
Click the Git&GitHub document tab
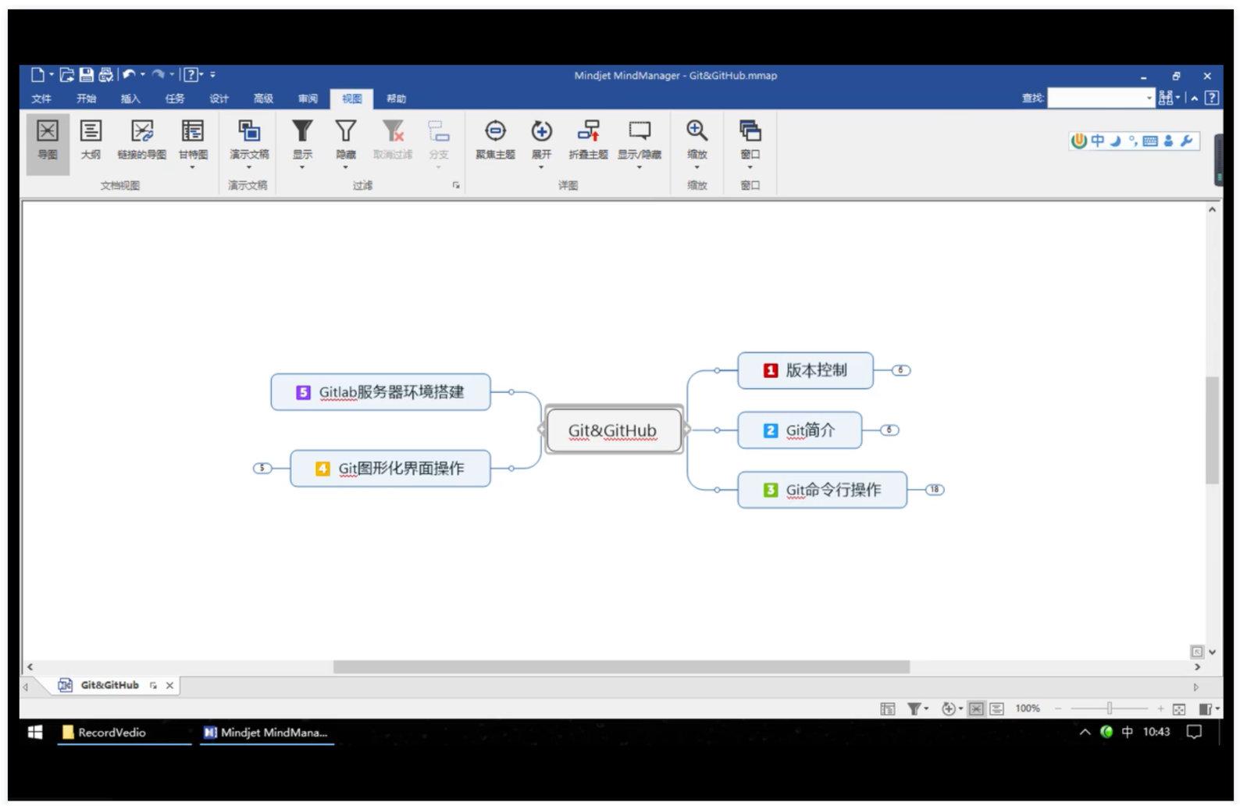click(109, 685)
